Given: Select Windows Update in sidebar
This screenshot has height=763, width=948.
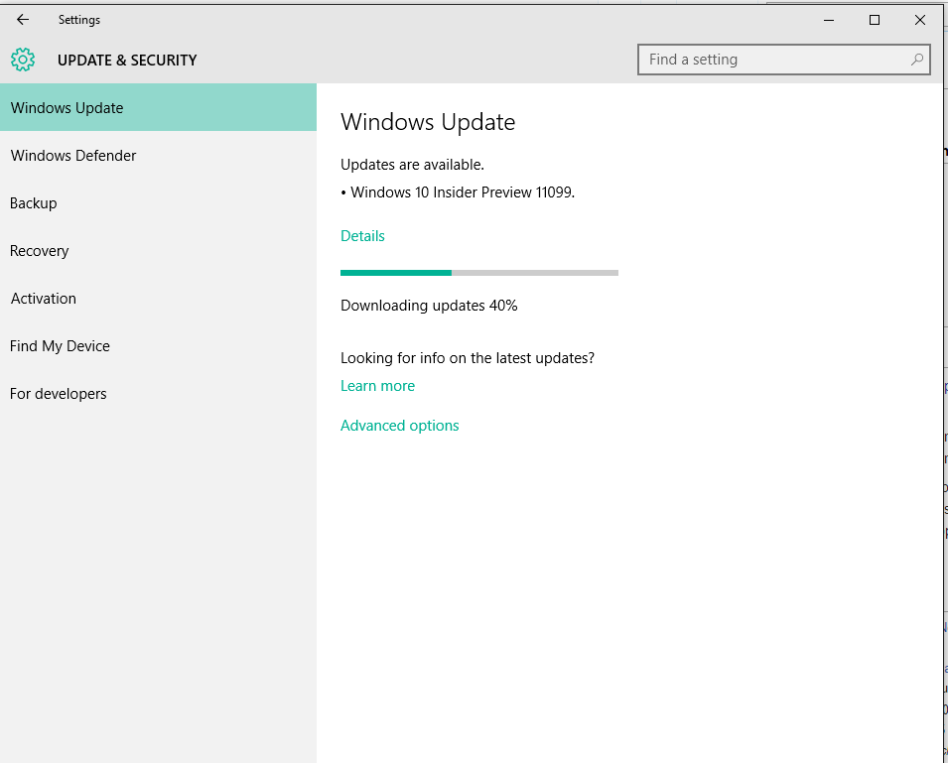Looking at the screenshot, I should [x=159, y=107].
